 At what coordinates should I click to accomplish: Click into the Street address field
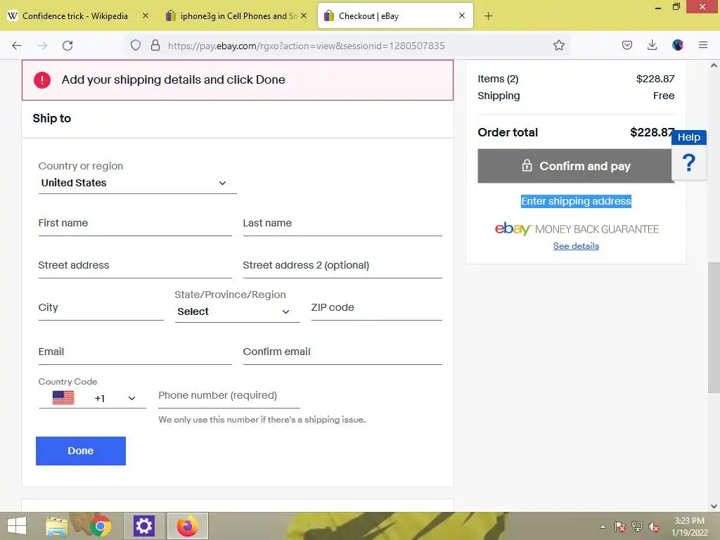click(135, 265)
